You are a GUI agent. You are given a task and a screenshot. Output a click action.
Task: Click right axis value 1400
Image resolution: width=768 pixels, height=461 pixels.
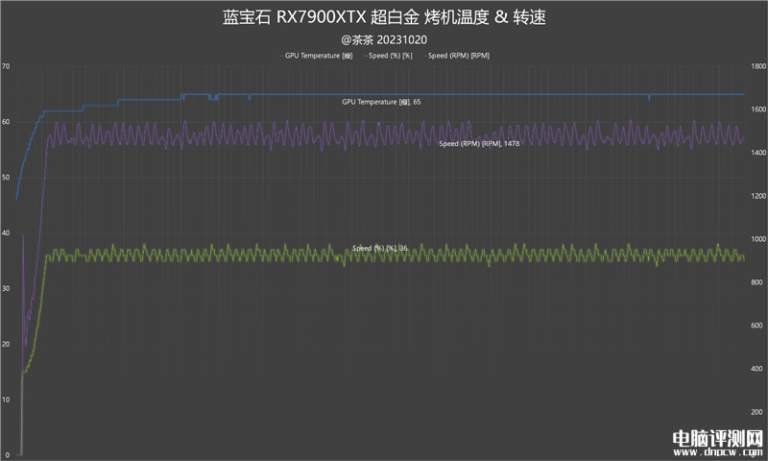[x=758, y=153]
